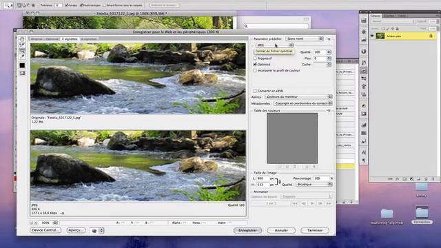Open the JPEG file format dropdown
Screen dimensions: 441x248
pos(274,45)
